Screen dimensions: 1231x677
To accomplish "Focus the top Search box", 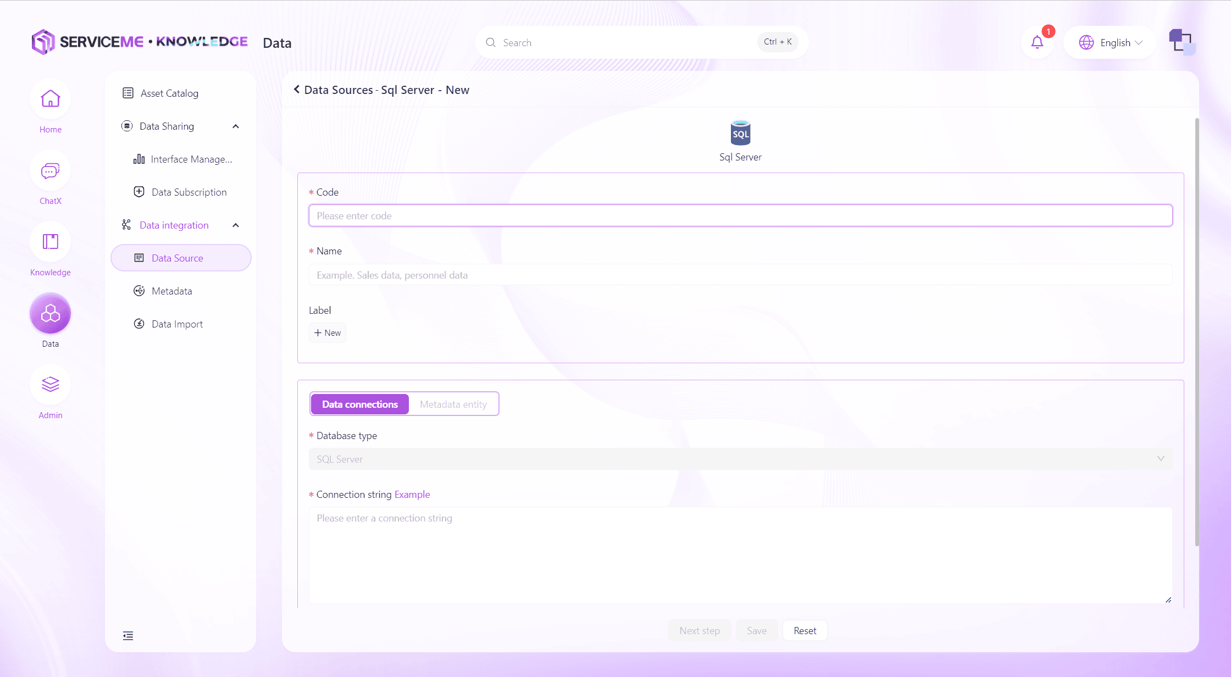I will coord(642,42).
